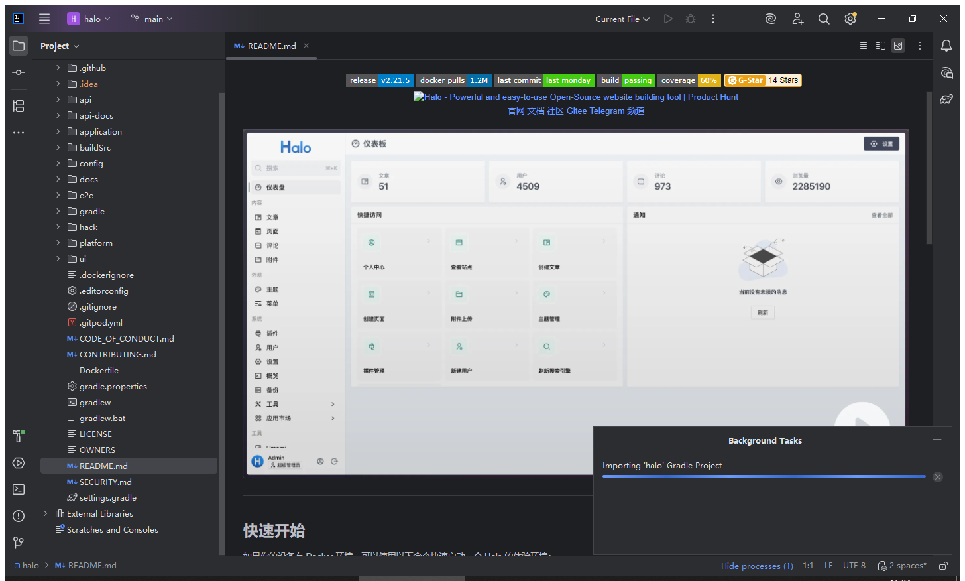Image resolution: width=965 pixels, height=581 pixels.
Task: Switch to editor-only view mode
Action: 864,46
